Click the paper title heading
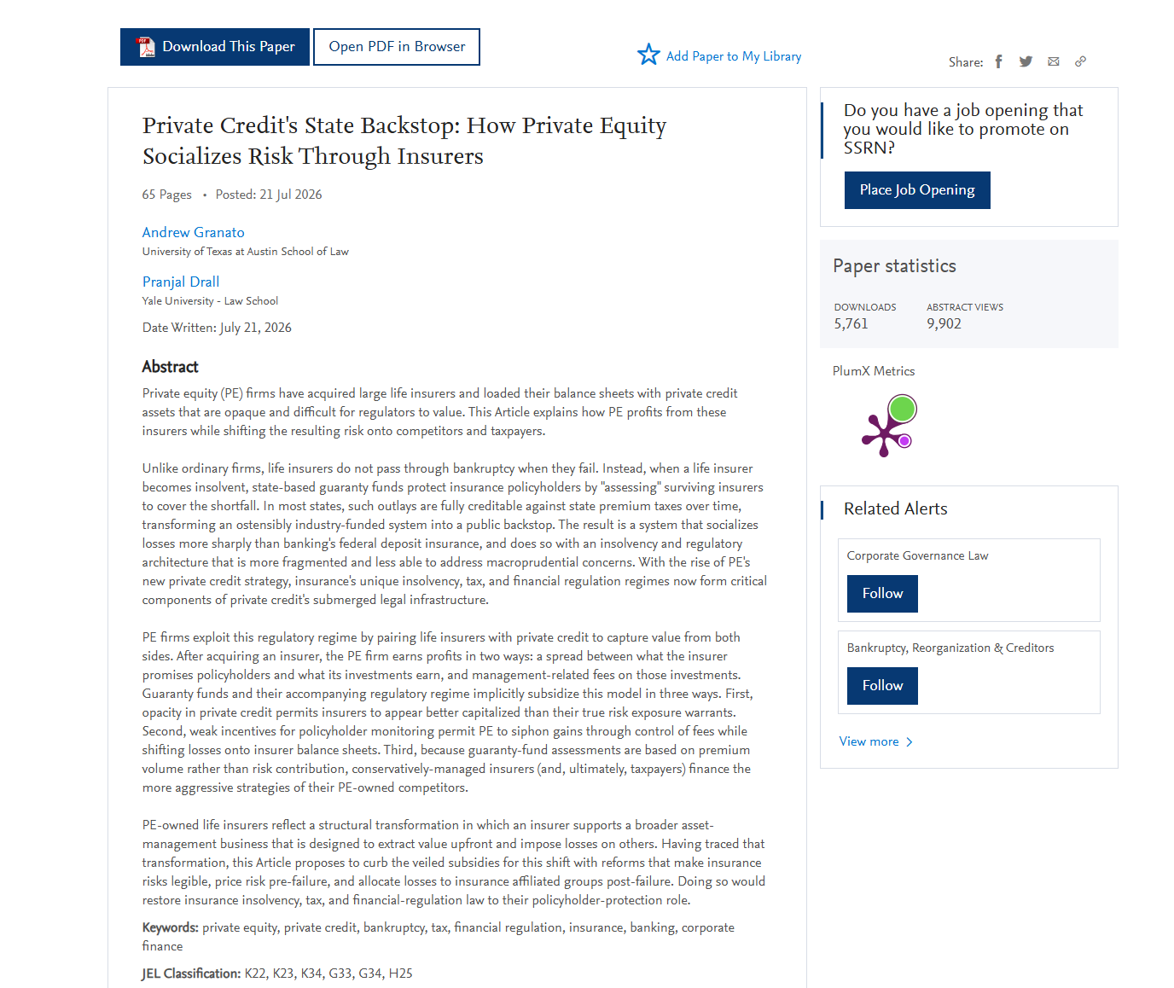Screen dimensions: 1174x988 (404, 141)
